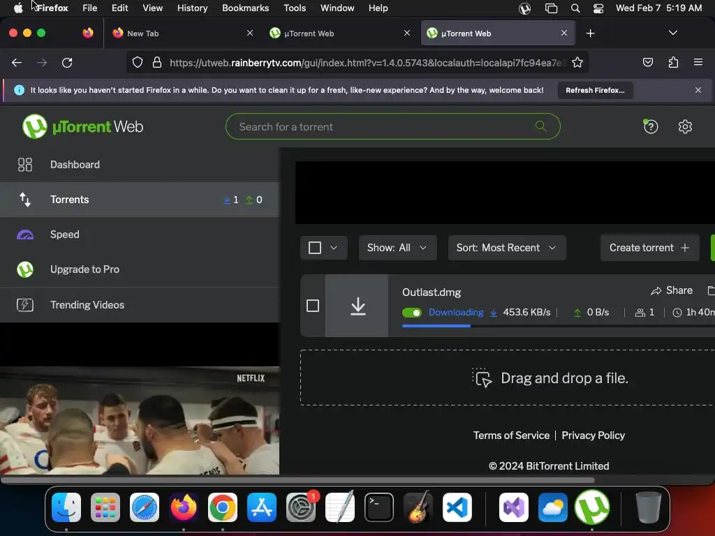Open the Privacy Policy link
This screenshot has height=536, width=715.
(593, 435)
